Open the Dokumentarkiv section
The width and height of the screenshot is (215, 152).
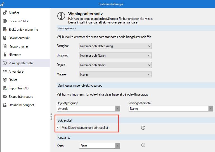(25, 38)
